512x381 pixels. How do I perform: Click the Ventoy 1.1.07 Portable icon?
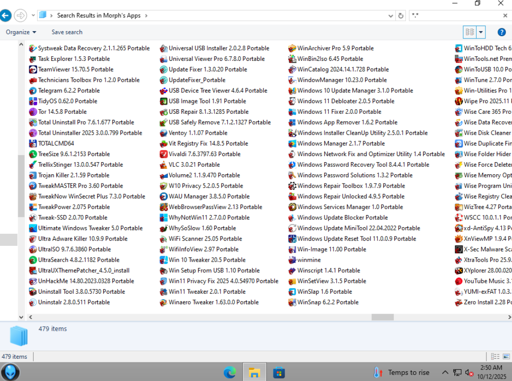pyautogui.click(x=163, y=133)
